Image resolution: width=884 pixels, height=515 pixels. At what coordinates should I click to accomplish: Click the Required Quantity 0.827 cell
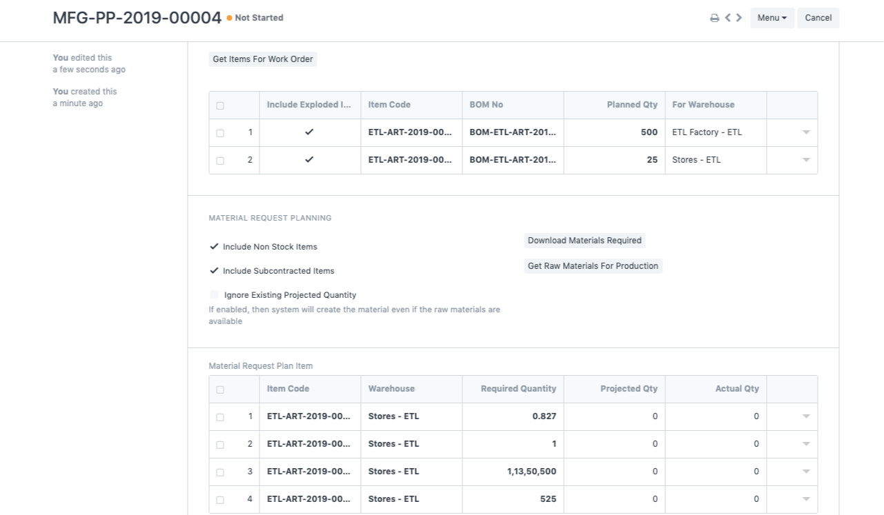pyautogui.click(x=513, y=416)
